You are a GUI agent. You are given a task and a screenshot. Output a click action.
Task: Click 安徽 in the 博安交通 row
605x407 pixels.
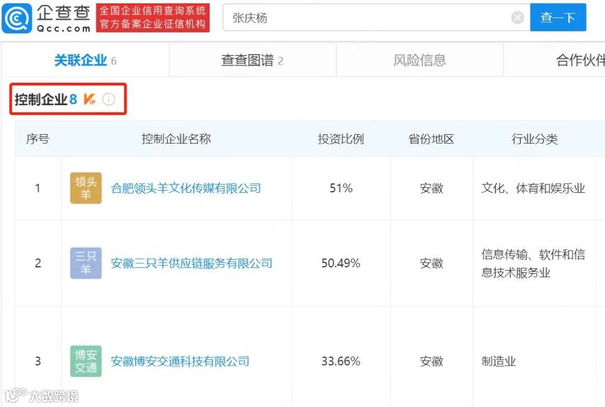click(431, 361)
